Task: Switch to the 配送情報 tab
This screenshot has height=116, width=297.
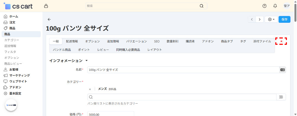Action: click(72, 41)
